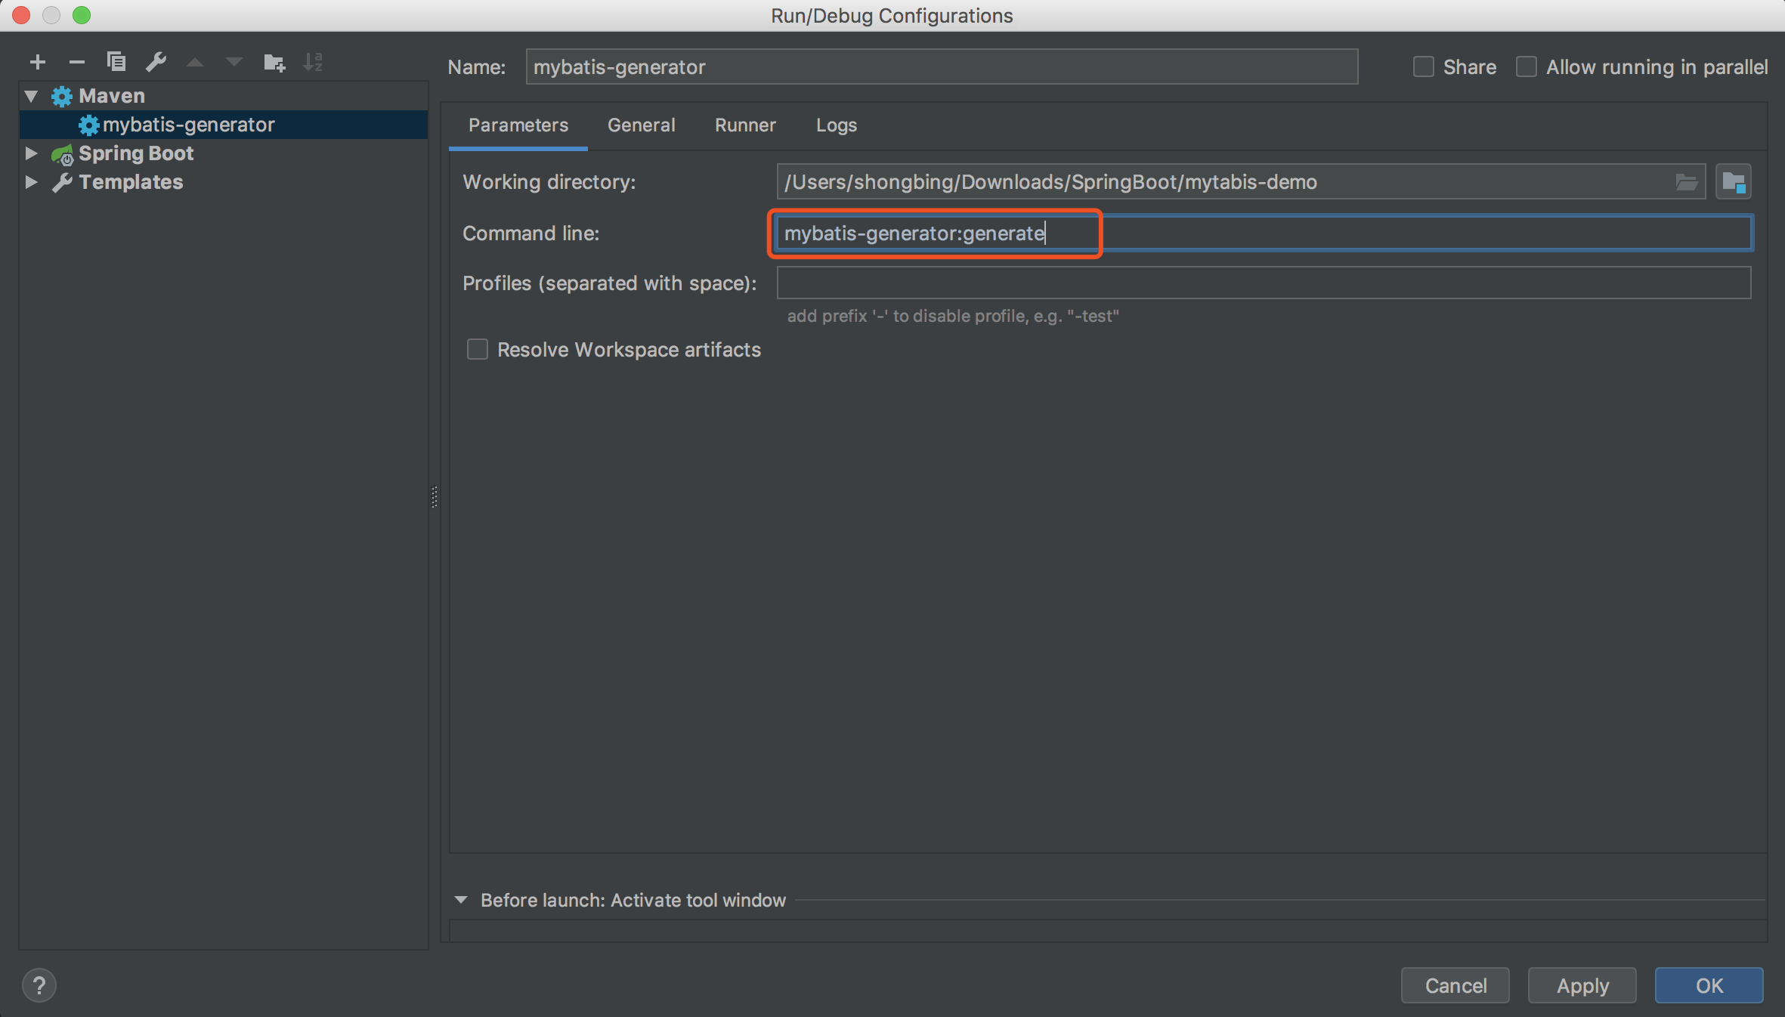Select Maven project button beside working directory

[1734, 182]
